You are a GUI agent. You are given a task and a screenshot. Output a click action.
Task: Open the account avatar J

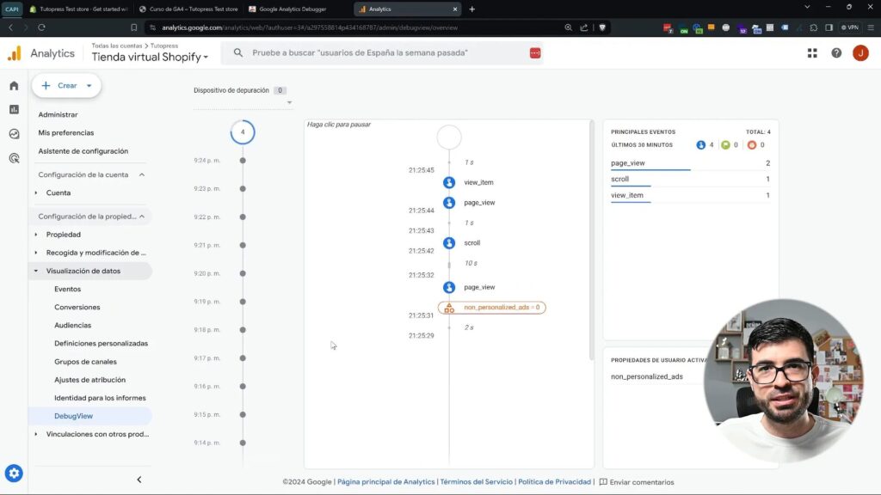[860, 52]
